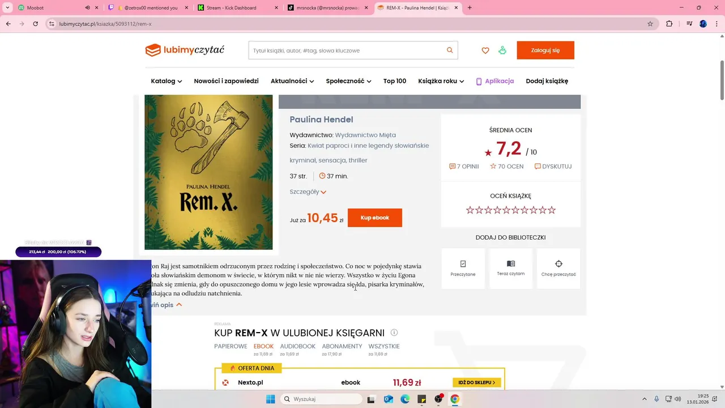Click the Windows taskbar search box
The width and height of the screenshot is (725, 408).
(321, 399)
